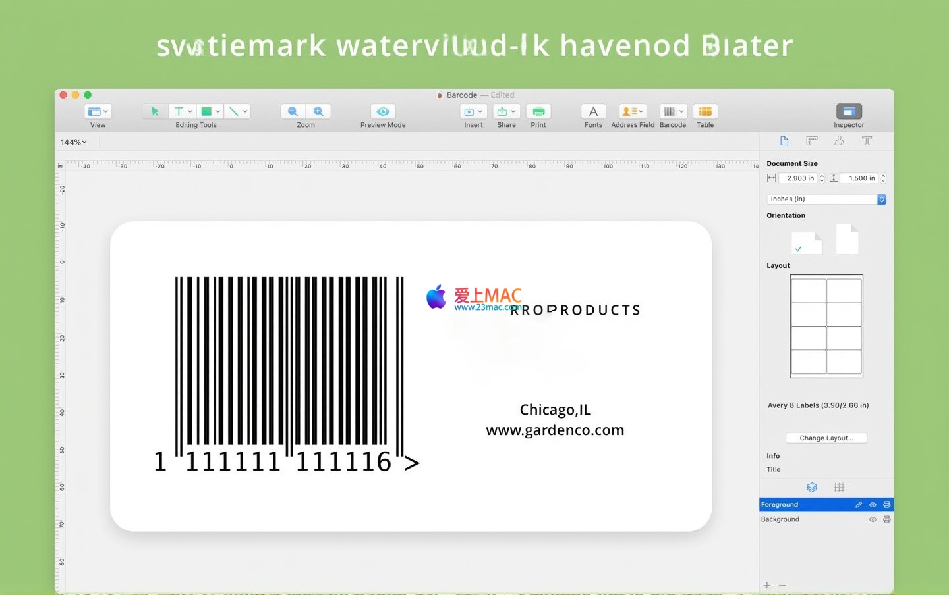
Task: Enable Preview Mode eye icon
Action: coord(383,112)
